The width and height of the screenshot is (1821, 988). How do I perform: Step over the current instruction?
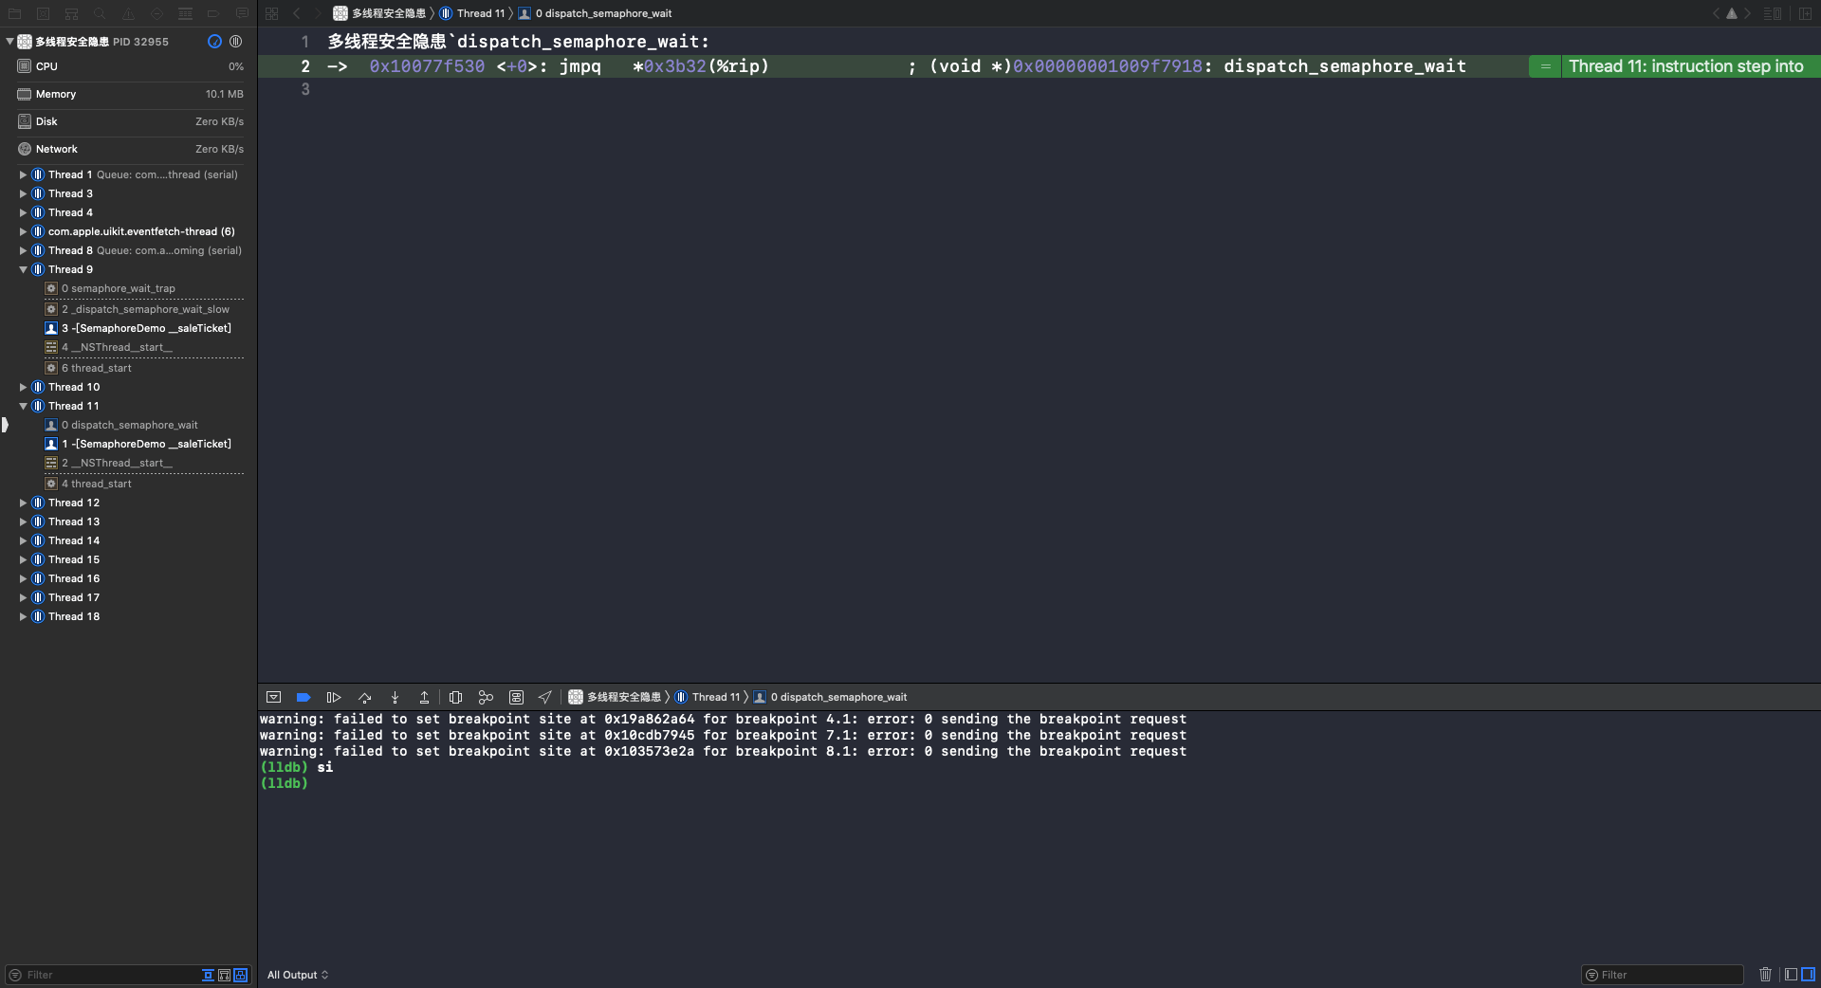[364, 697]
